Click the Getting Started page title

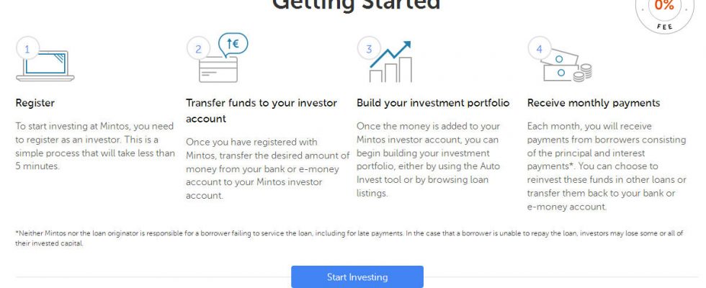tap(356, 4)
